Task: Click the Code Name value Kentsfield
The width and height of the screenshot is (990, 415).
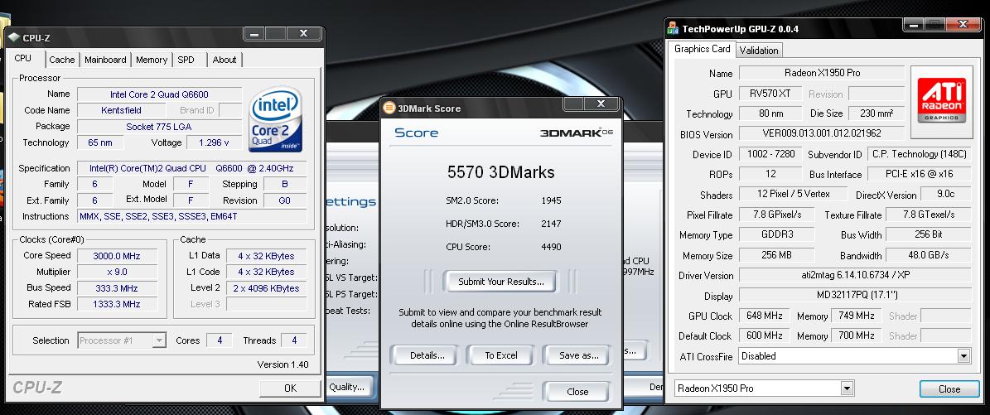Action: [x=121, y=110]
